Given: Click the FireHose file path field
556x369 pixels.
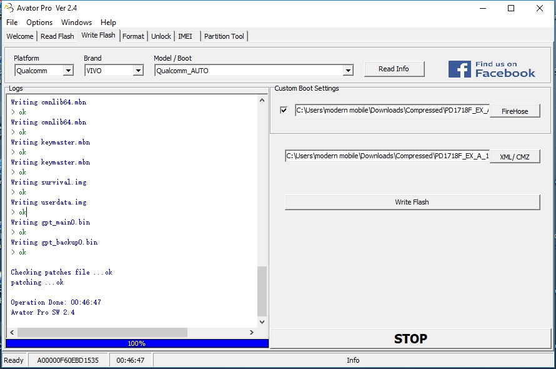Looking at the screenshot, I should [392, 111].
